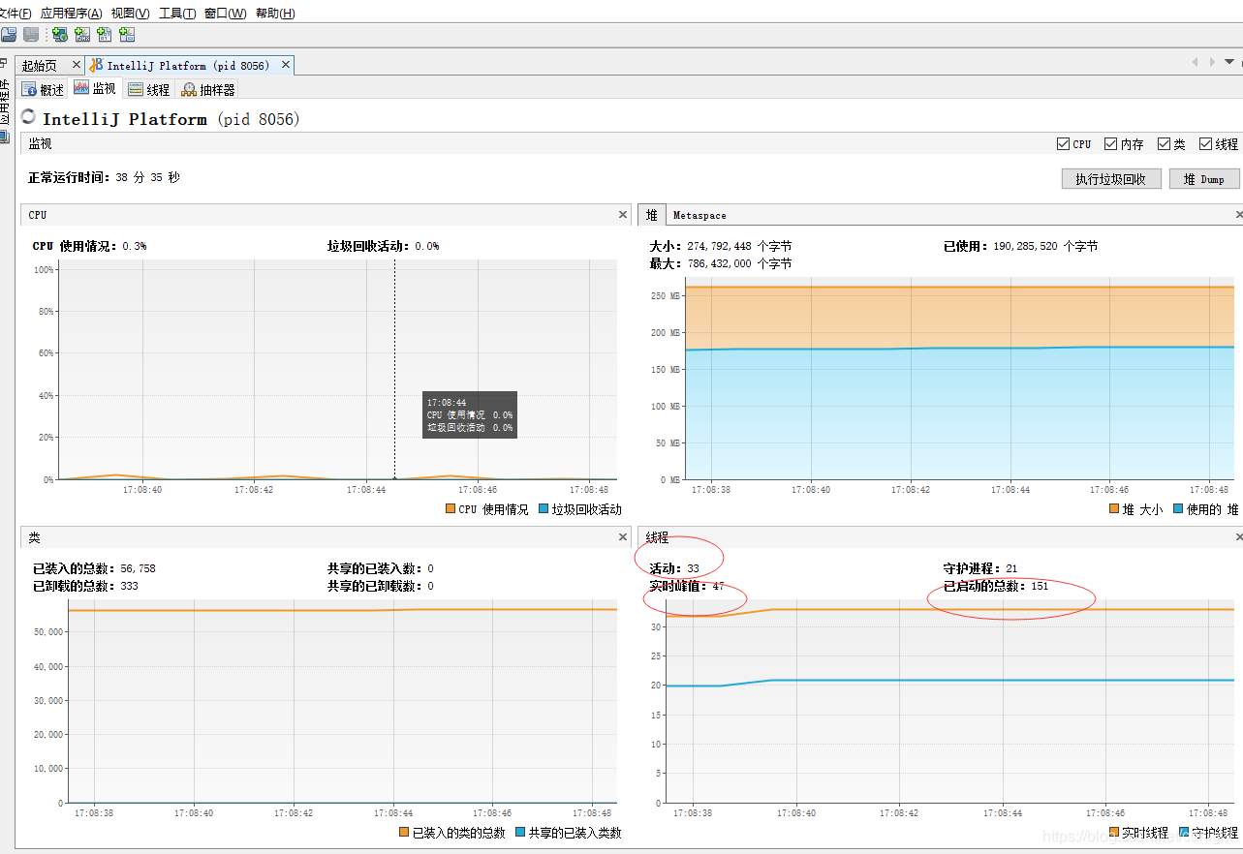Open the document list dropdown arrow
Image resolution: width=1243 pixels, height=854 pixels.
tap(1231, 62)
